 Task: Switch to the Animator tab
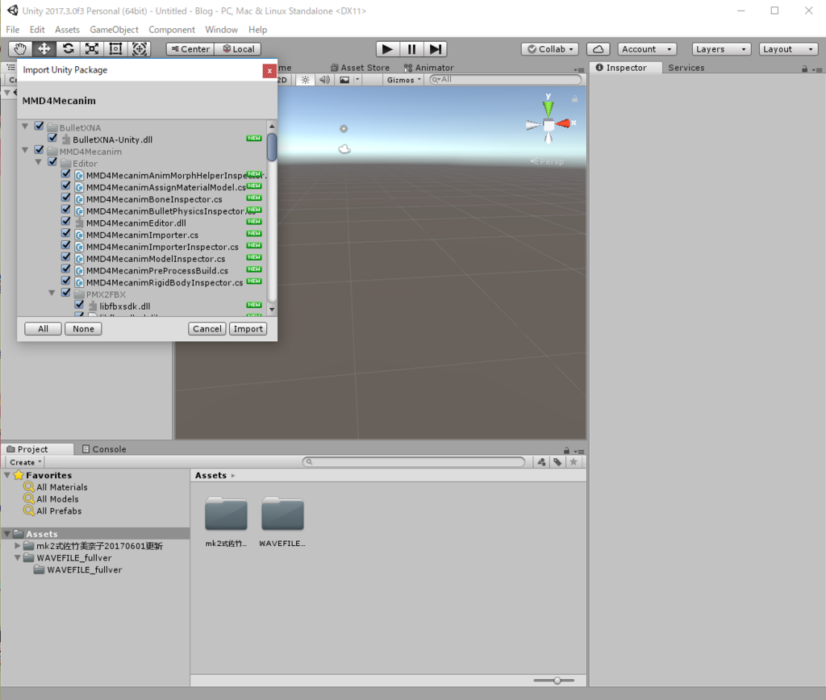pos(429,68)
